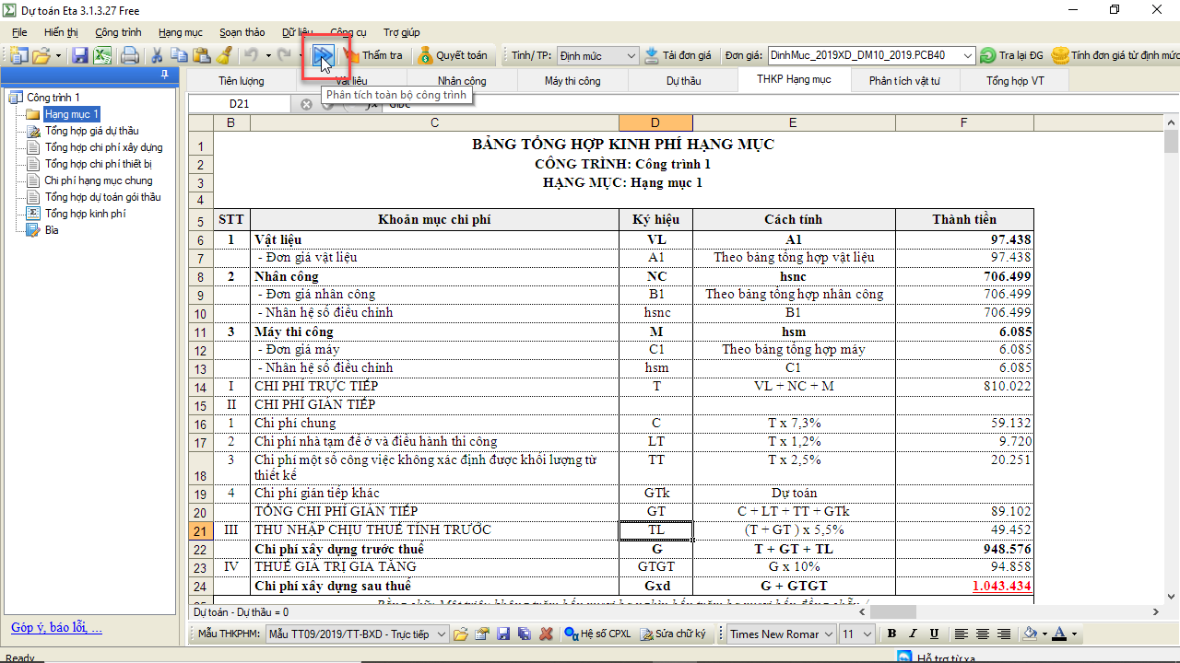Viewport: 1180px width, 663px height.
Task: Click the cancel X icon in formula bar
Action: pyautogui.click(x=307, y=104)
